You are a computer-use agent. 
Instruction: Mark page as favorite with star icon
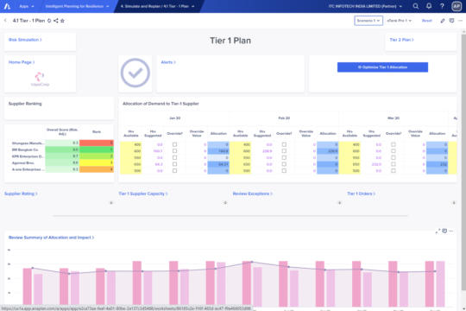click(62, 21)
